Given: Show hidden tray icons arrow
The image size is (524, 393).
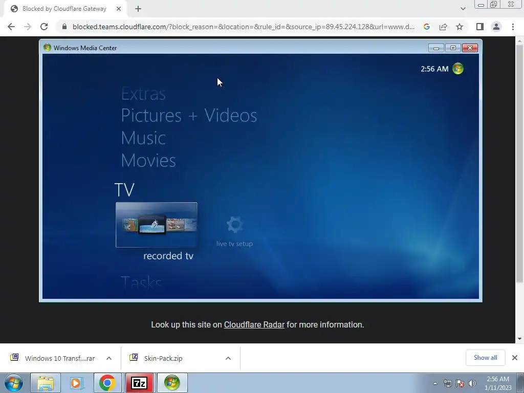Looking at the screenshot, I should (435, 383).
